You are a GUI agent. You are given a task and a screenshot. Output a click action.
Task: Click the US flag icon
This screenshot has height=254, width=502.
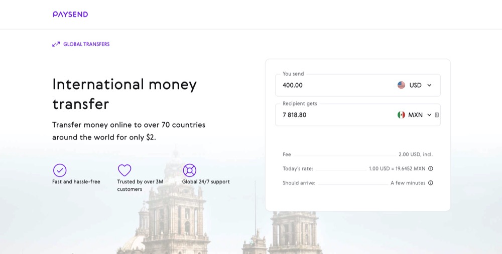pos(401,85)
